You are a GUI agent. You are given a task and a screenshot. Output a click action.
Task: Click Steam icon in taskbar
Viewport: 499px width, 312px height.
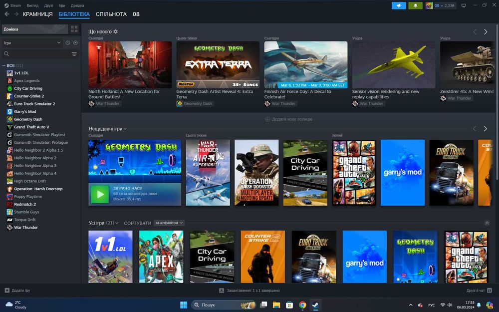[315, 305]
